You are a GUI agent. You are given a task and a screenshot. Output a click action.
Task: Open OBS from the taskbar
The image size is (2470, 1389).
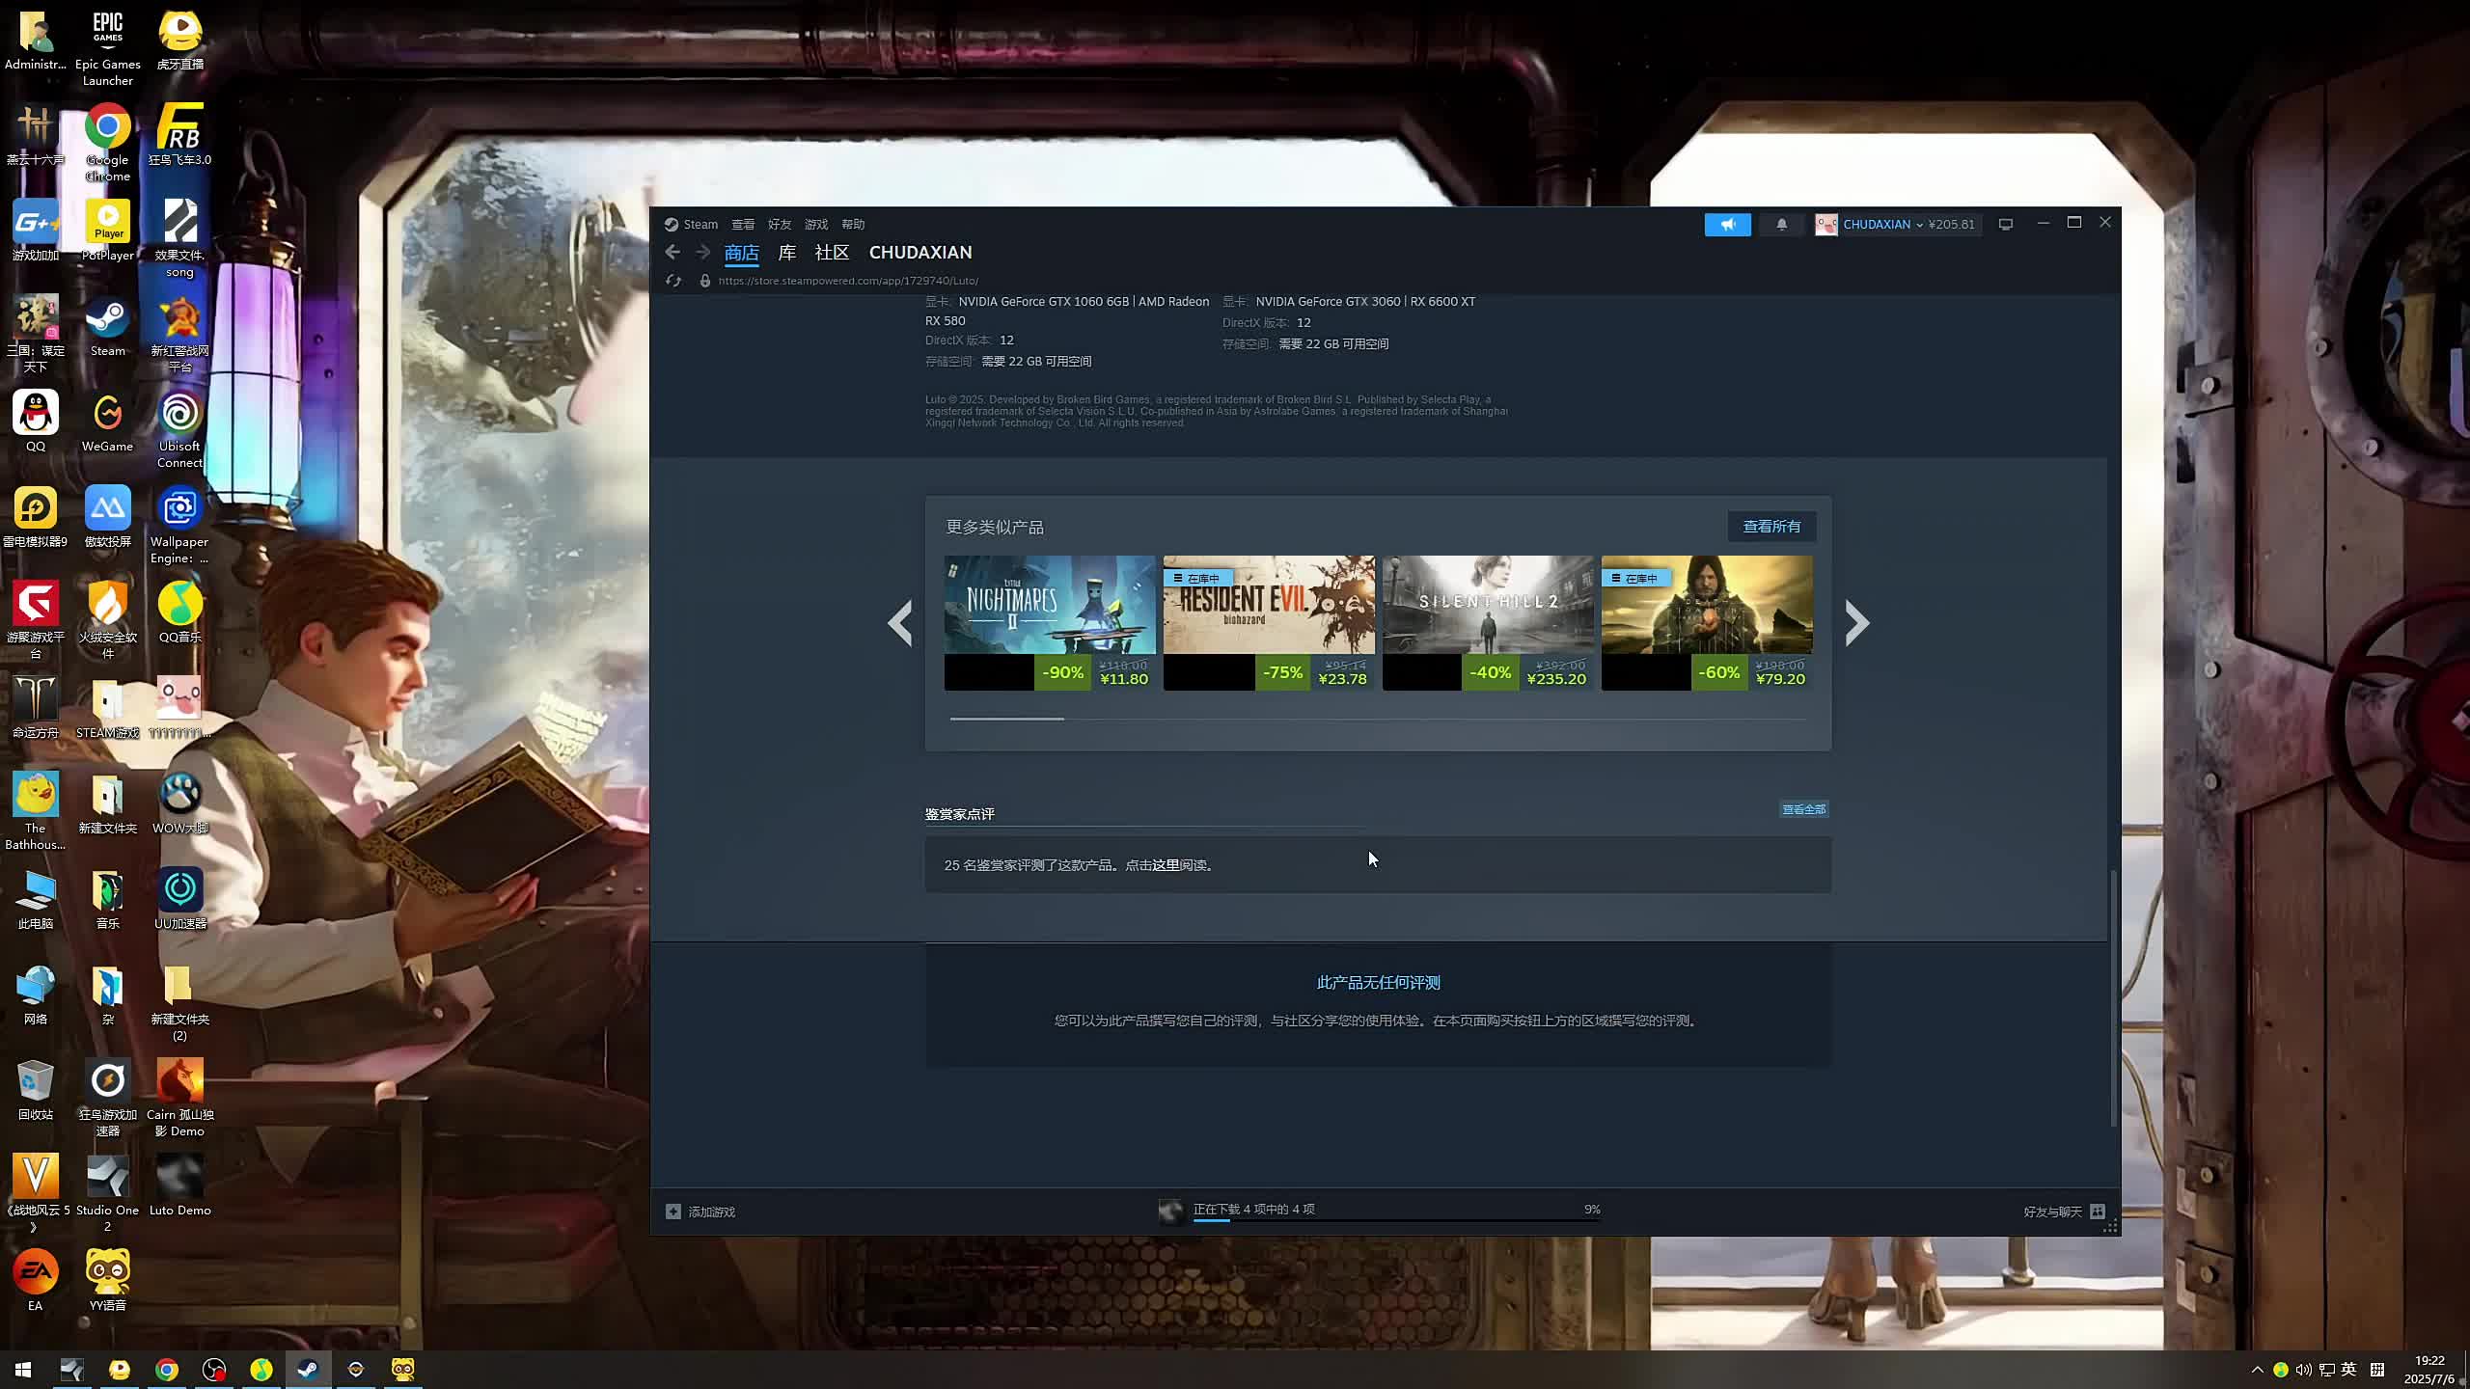pyautogui.click(x=213, y=1370)
